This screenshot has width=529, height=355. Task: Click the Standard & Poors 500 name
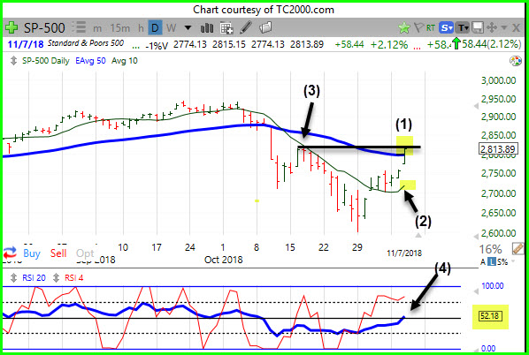click(x=86, y=43)
